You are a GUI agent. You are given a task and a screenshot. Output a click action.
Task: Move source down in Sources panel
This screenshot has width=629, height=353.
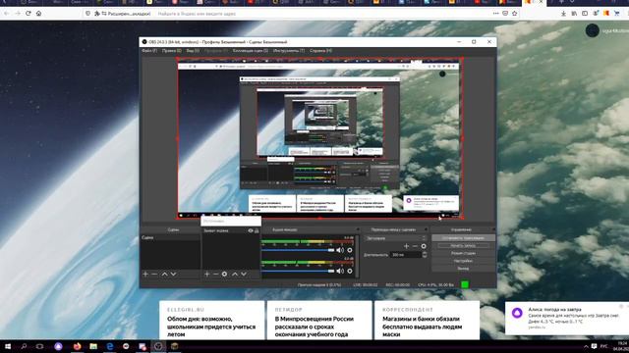pos(244,275)
